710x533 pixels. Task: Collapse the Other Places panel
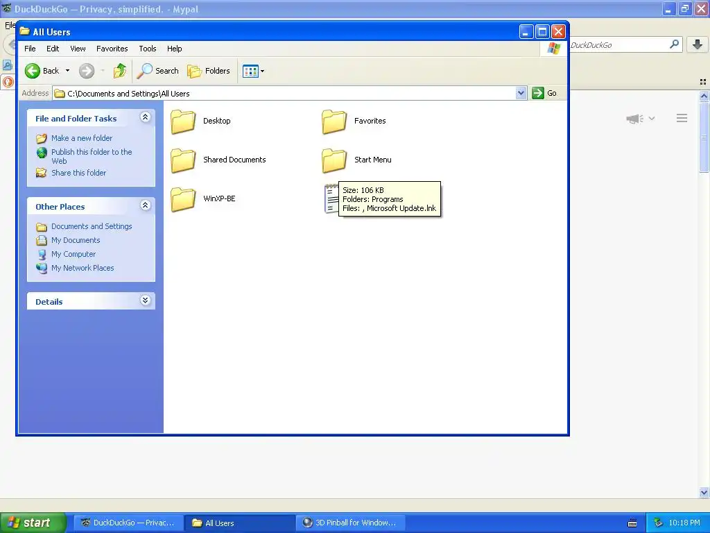click(x=145, y=205)
